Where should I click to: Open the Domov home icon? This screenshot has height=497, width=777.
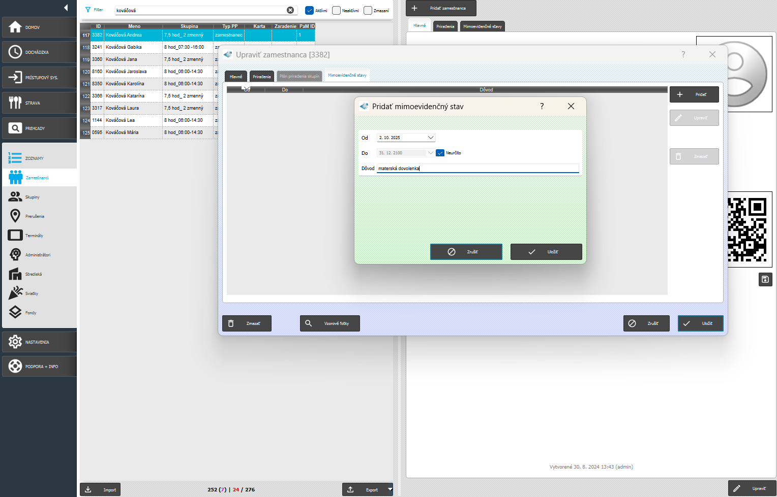(x=15, y=27)
